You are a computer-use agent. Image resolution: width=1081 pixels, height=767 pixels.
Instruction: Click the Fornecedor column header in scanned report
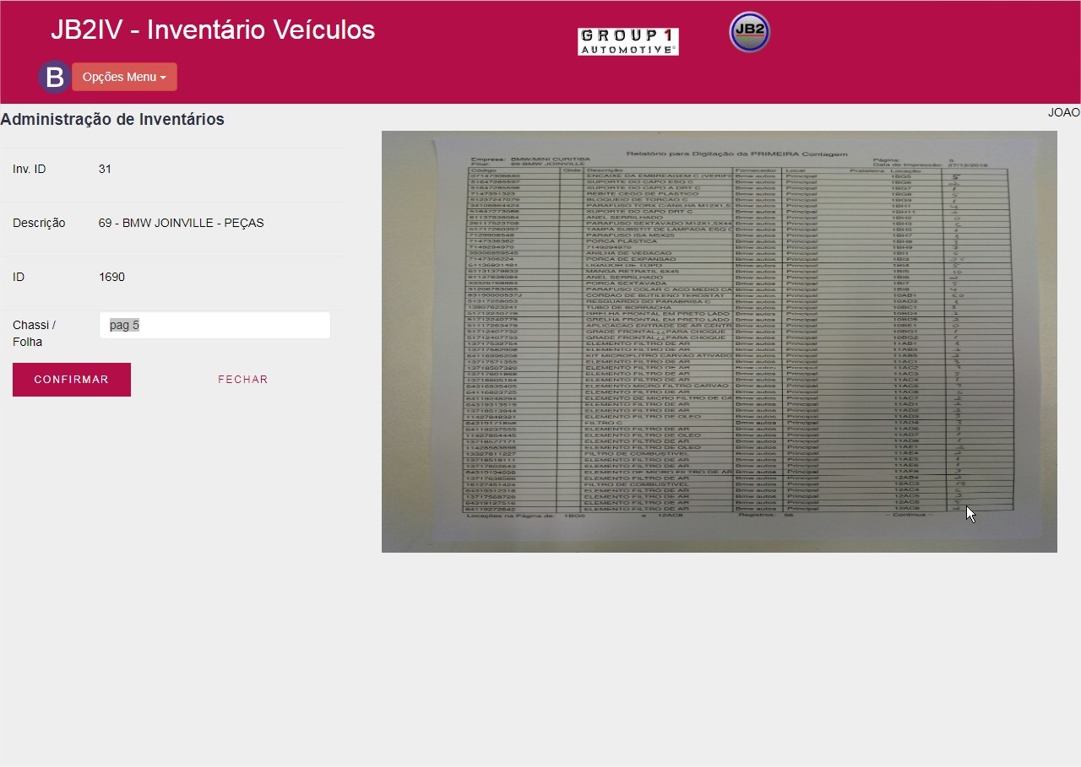coord(750,170)
